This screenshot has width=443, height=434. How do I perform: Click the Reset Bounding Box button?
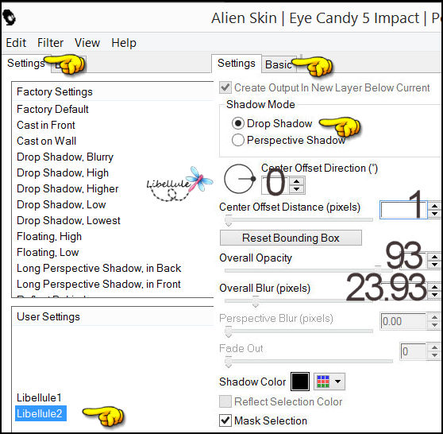(x=291, y=238)
